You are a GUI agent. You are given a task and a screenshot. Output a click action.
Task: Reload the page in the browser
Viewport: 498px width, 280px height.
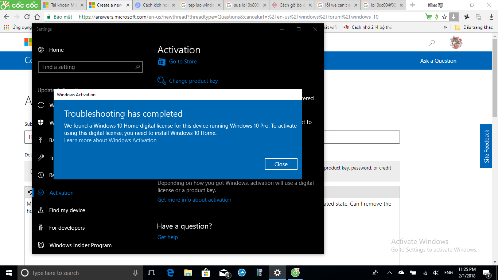pyautogui.click(x=27, y=17)
